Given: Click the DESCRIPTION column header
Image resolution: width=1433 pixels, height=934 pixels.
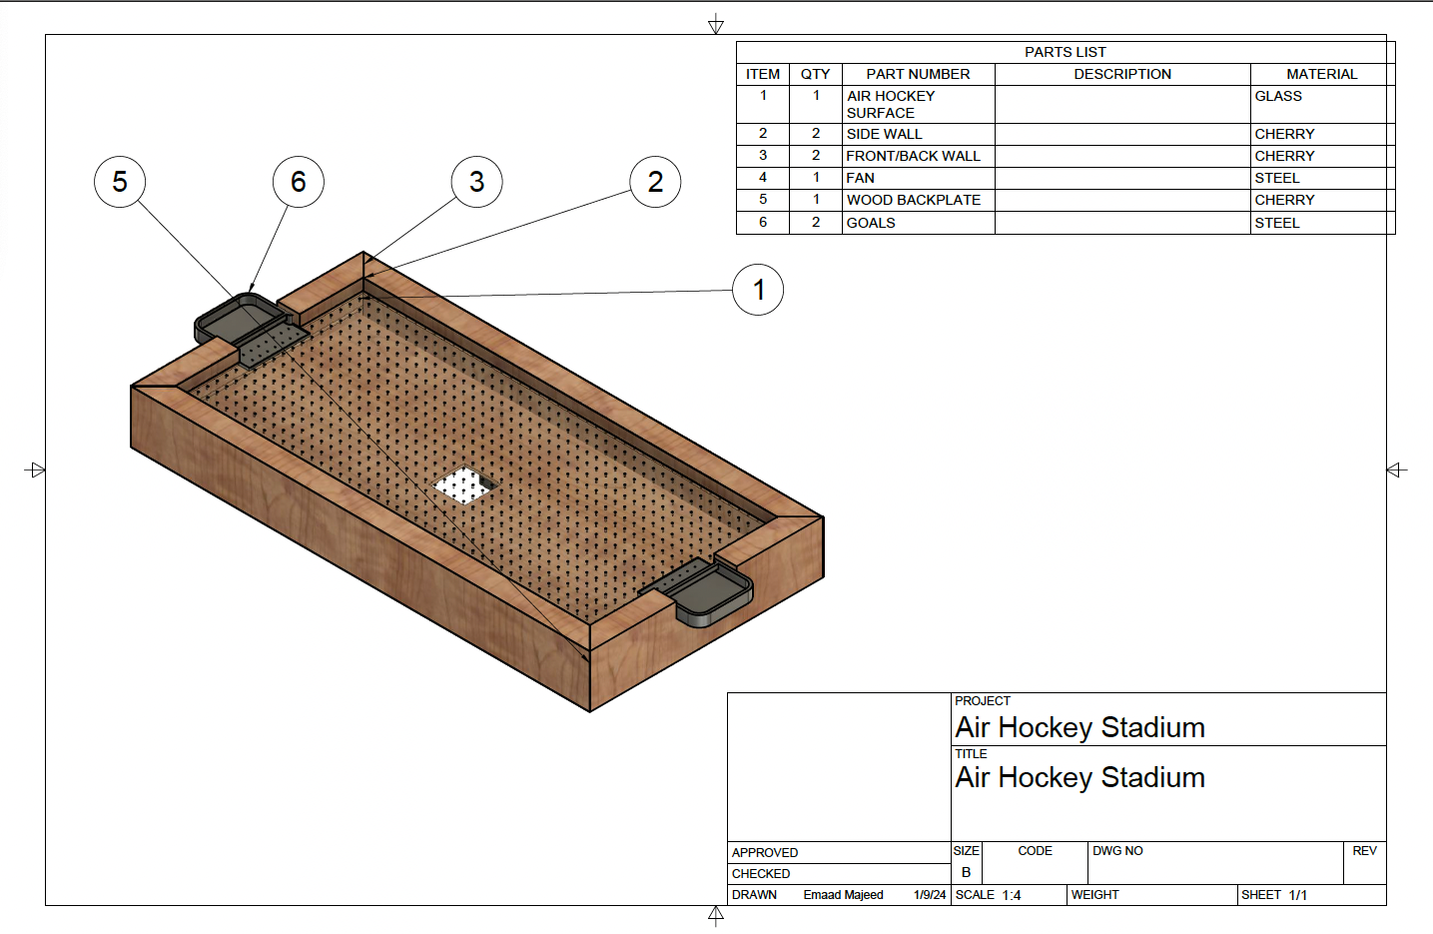Looking at the screenshot, I should point(1122,74).
